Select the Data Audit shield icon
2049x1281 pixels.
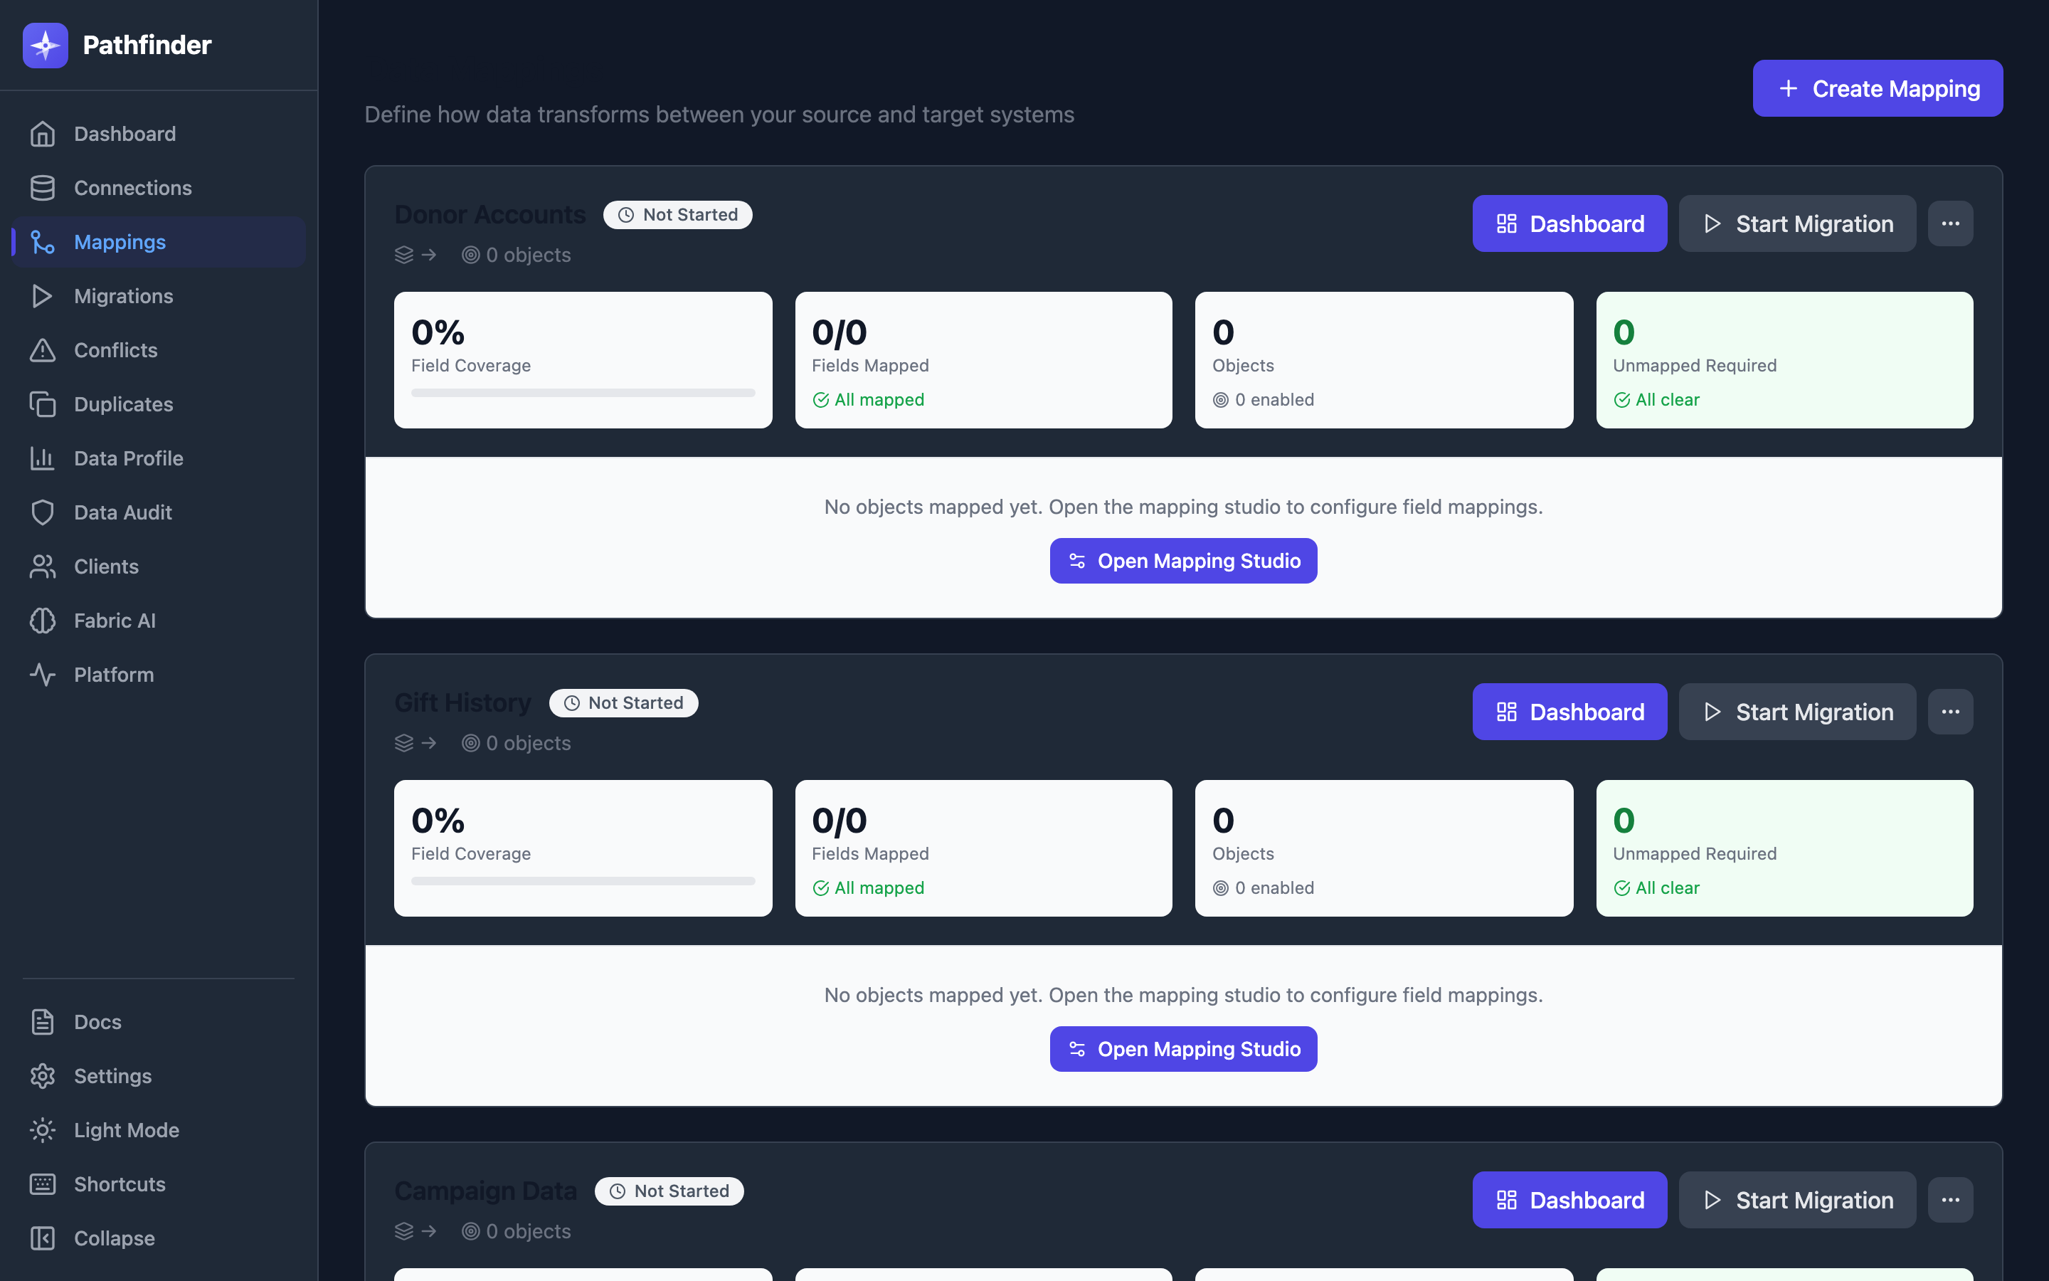point(43,512)
